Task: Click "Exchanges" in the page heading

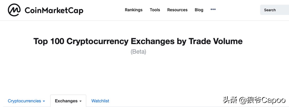Action: (x=153, y=41)
